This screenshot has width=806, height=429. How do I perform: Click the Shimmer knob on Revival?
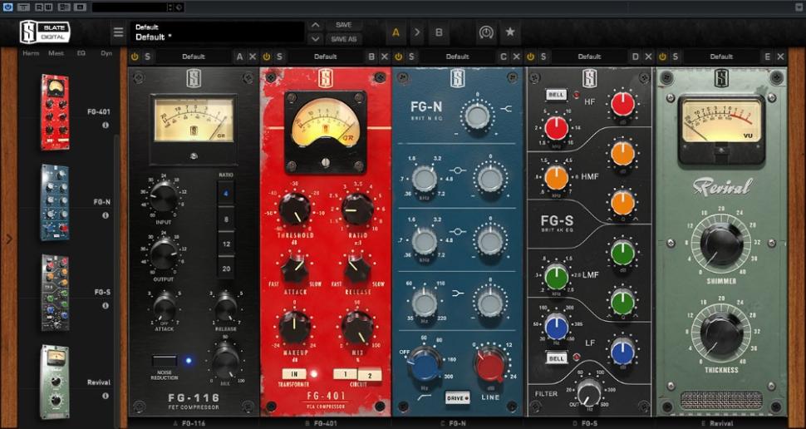coord(720,244)
